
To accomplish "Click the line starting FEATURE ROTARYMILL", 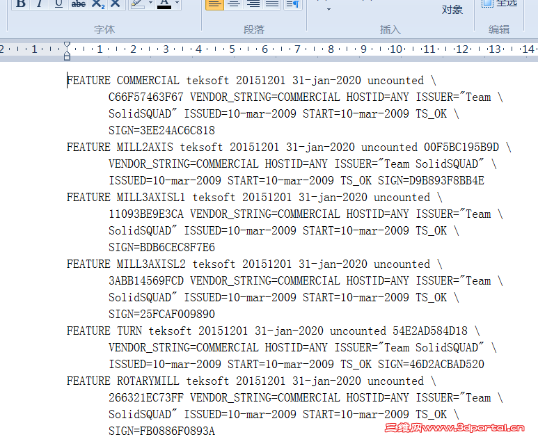I will click(x=251, y=381).
